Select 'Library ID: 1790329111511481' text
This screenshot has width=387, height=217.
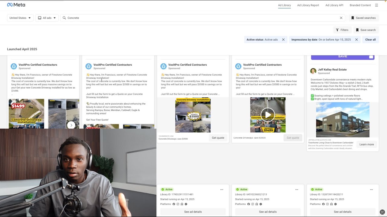pyautogui.click(x=177, y=194)
